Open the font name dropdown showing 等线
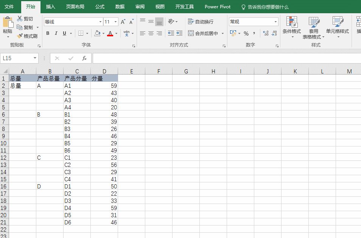The height and width of the screenshot is (238, 361). [x=100, y=22]
